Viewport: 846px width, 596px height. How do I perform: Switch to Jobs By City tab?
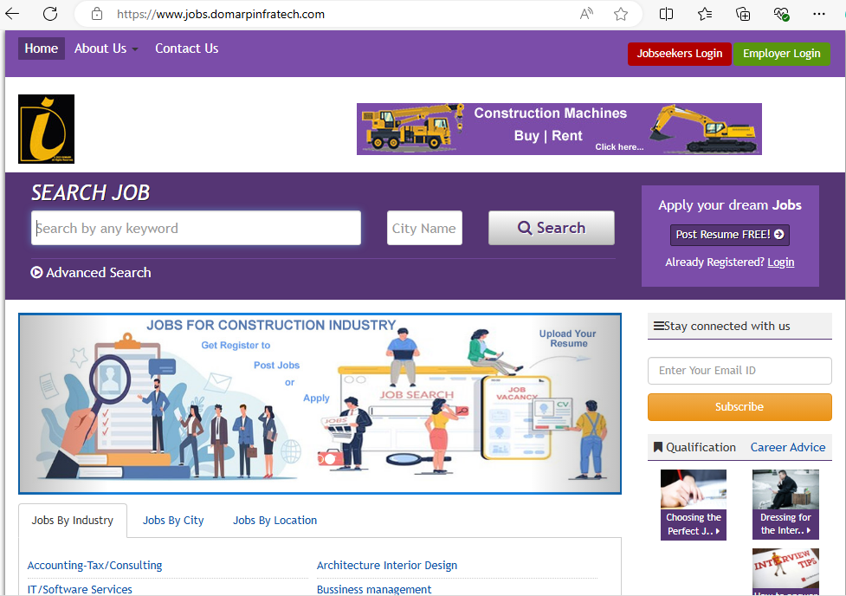173,521
